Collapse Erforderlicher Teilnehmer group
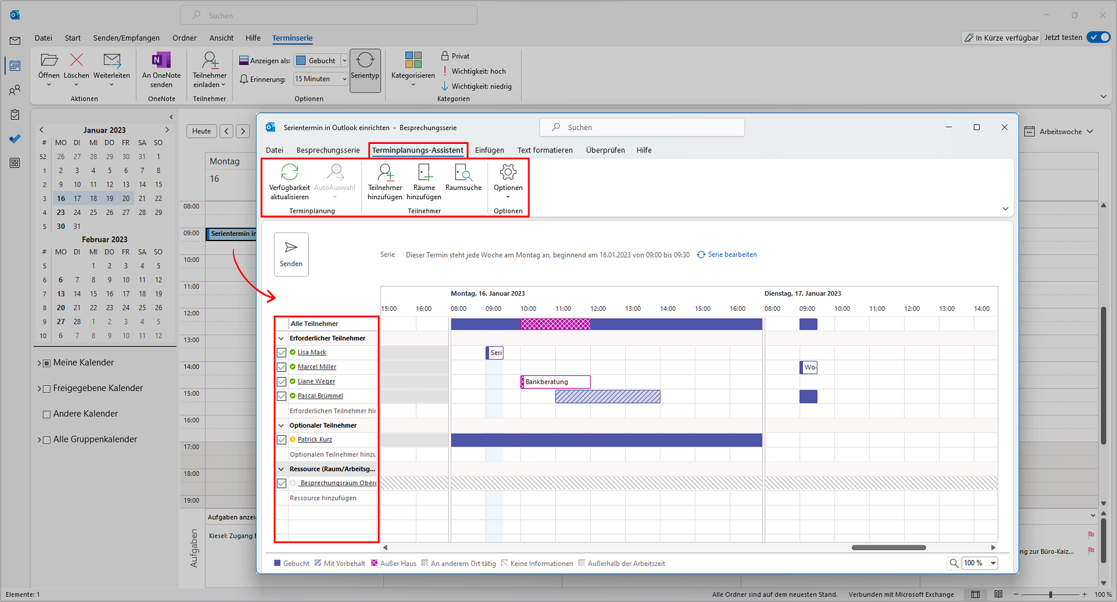Image resolution: width=1117 pixels, height=602 pixels. click(x=281, y=338)
